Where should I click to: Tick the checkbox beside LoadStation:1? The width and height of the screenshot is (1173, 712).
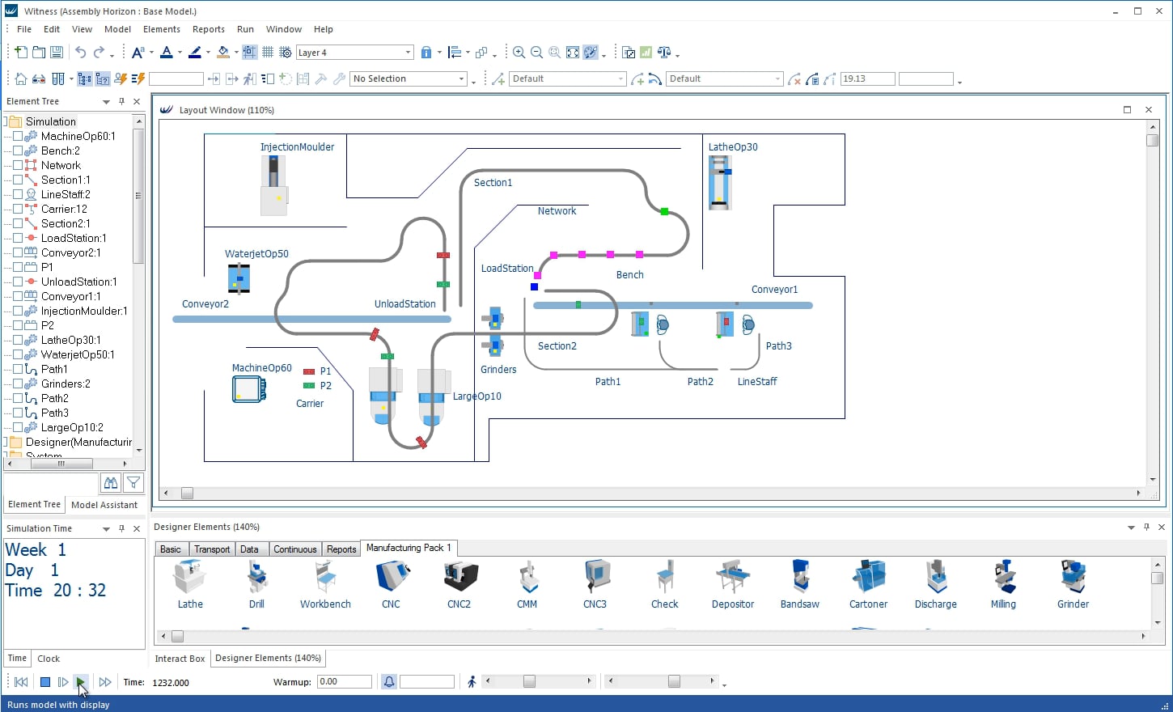coord(18,238)
